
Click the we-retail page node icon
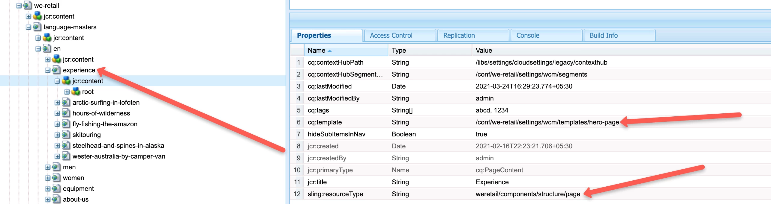point(28,5)
